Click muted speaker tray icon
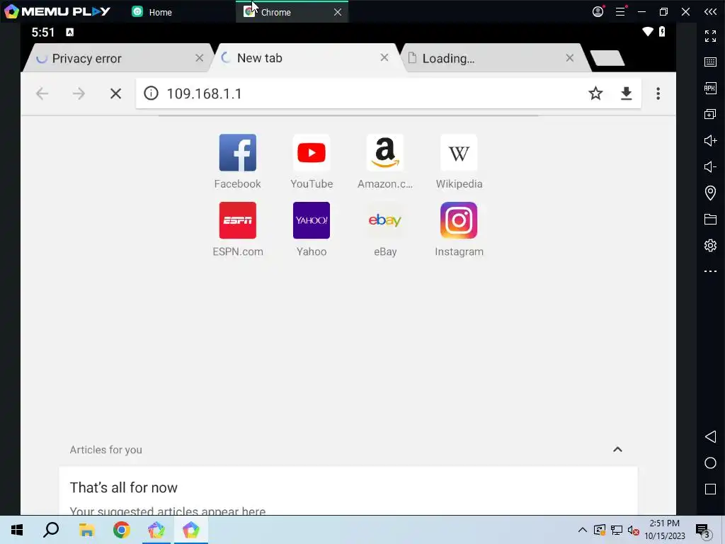The image size is (725, 544). pos(633,530)
